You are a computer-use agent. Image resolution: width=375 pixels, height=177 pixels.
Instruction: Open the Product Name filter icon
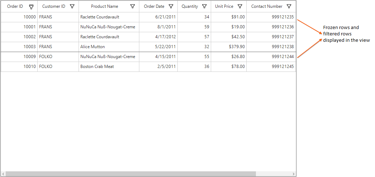tap(133, 6)
